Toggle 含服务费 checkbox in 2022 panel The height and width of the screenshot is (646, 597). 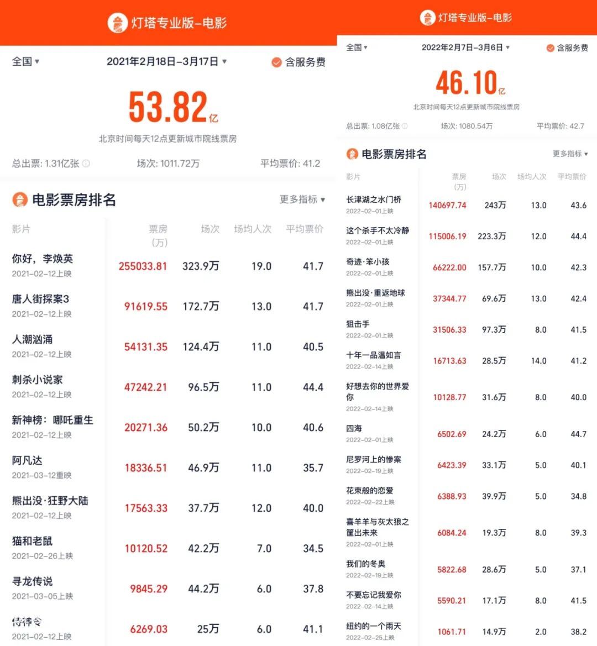tap(550, 48)
